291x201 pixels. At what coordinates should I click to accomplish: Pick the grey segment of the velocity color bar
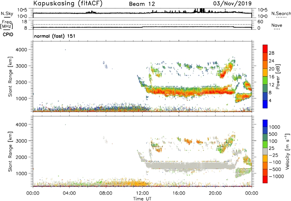click(x=265, y=151)
